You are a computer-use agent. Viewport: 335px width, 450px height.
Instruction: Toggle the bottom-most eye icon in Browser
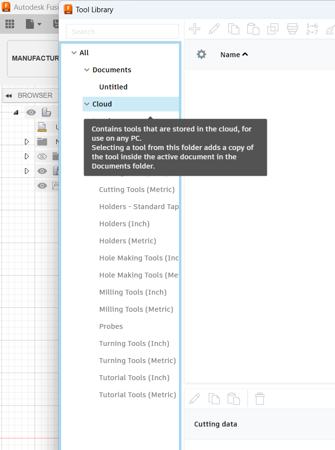coord(42,186)
